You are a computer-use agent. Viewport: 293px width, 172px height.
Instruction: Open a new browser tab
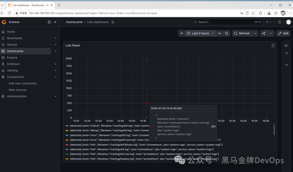click(59, 5)
